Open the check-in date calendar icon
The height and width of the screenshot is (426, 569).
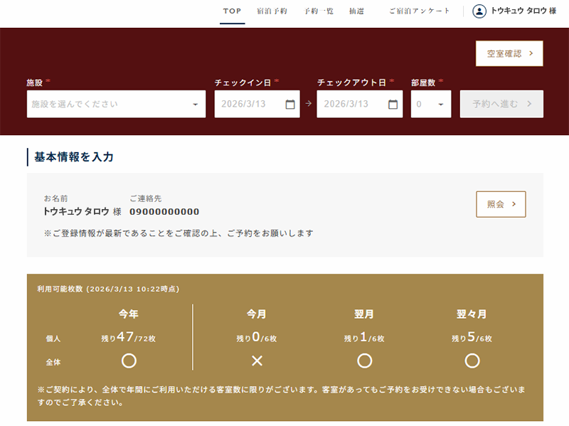pyautogui.click(x=290, y=105)
